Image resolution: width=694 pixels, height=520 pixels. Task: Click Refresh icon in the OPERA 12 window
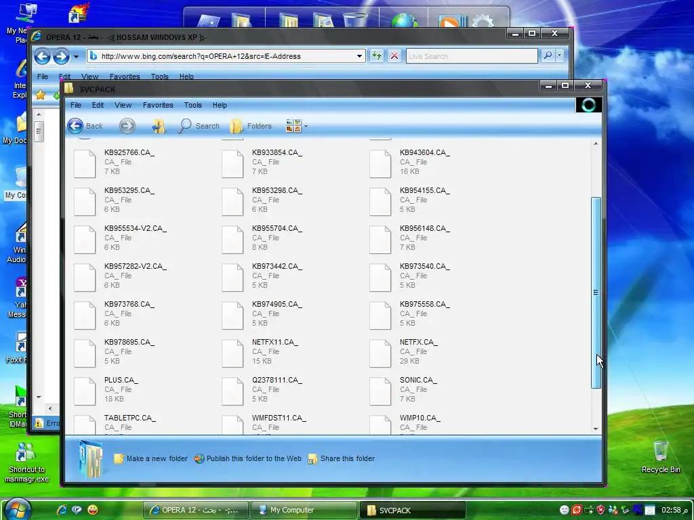tap(377, 56)
